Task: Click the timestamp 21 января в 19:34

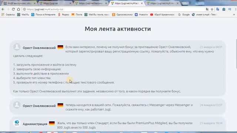Action: (x=211, y=123)
